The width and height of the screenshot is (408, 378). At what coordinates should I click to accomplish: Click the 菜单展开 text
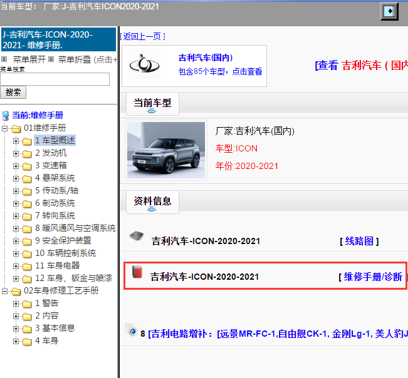[x=29, y=59]
